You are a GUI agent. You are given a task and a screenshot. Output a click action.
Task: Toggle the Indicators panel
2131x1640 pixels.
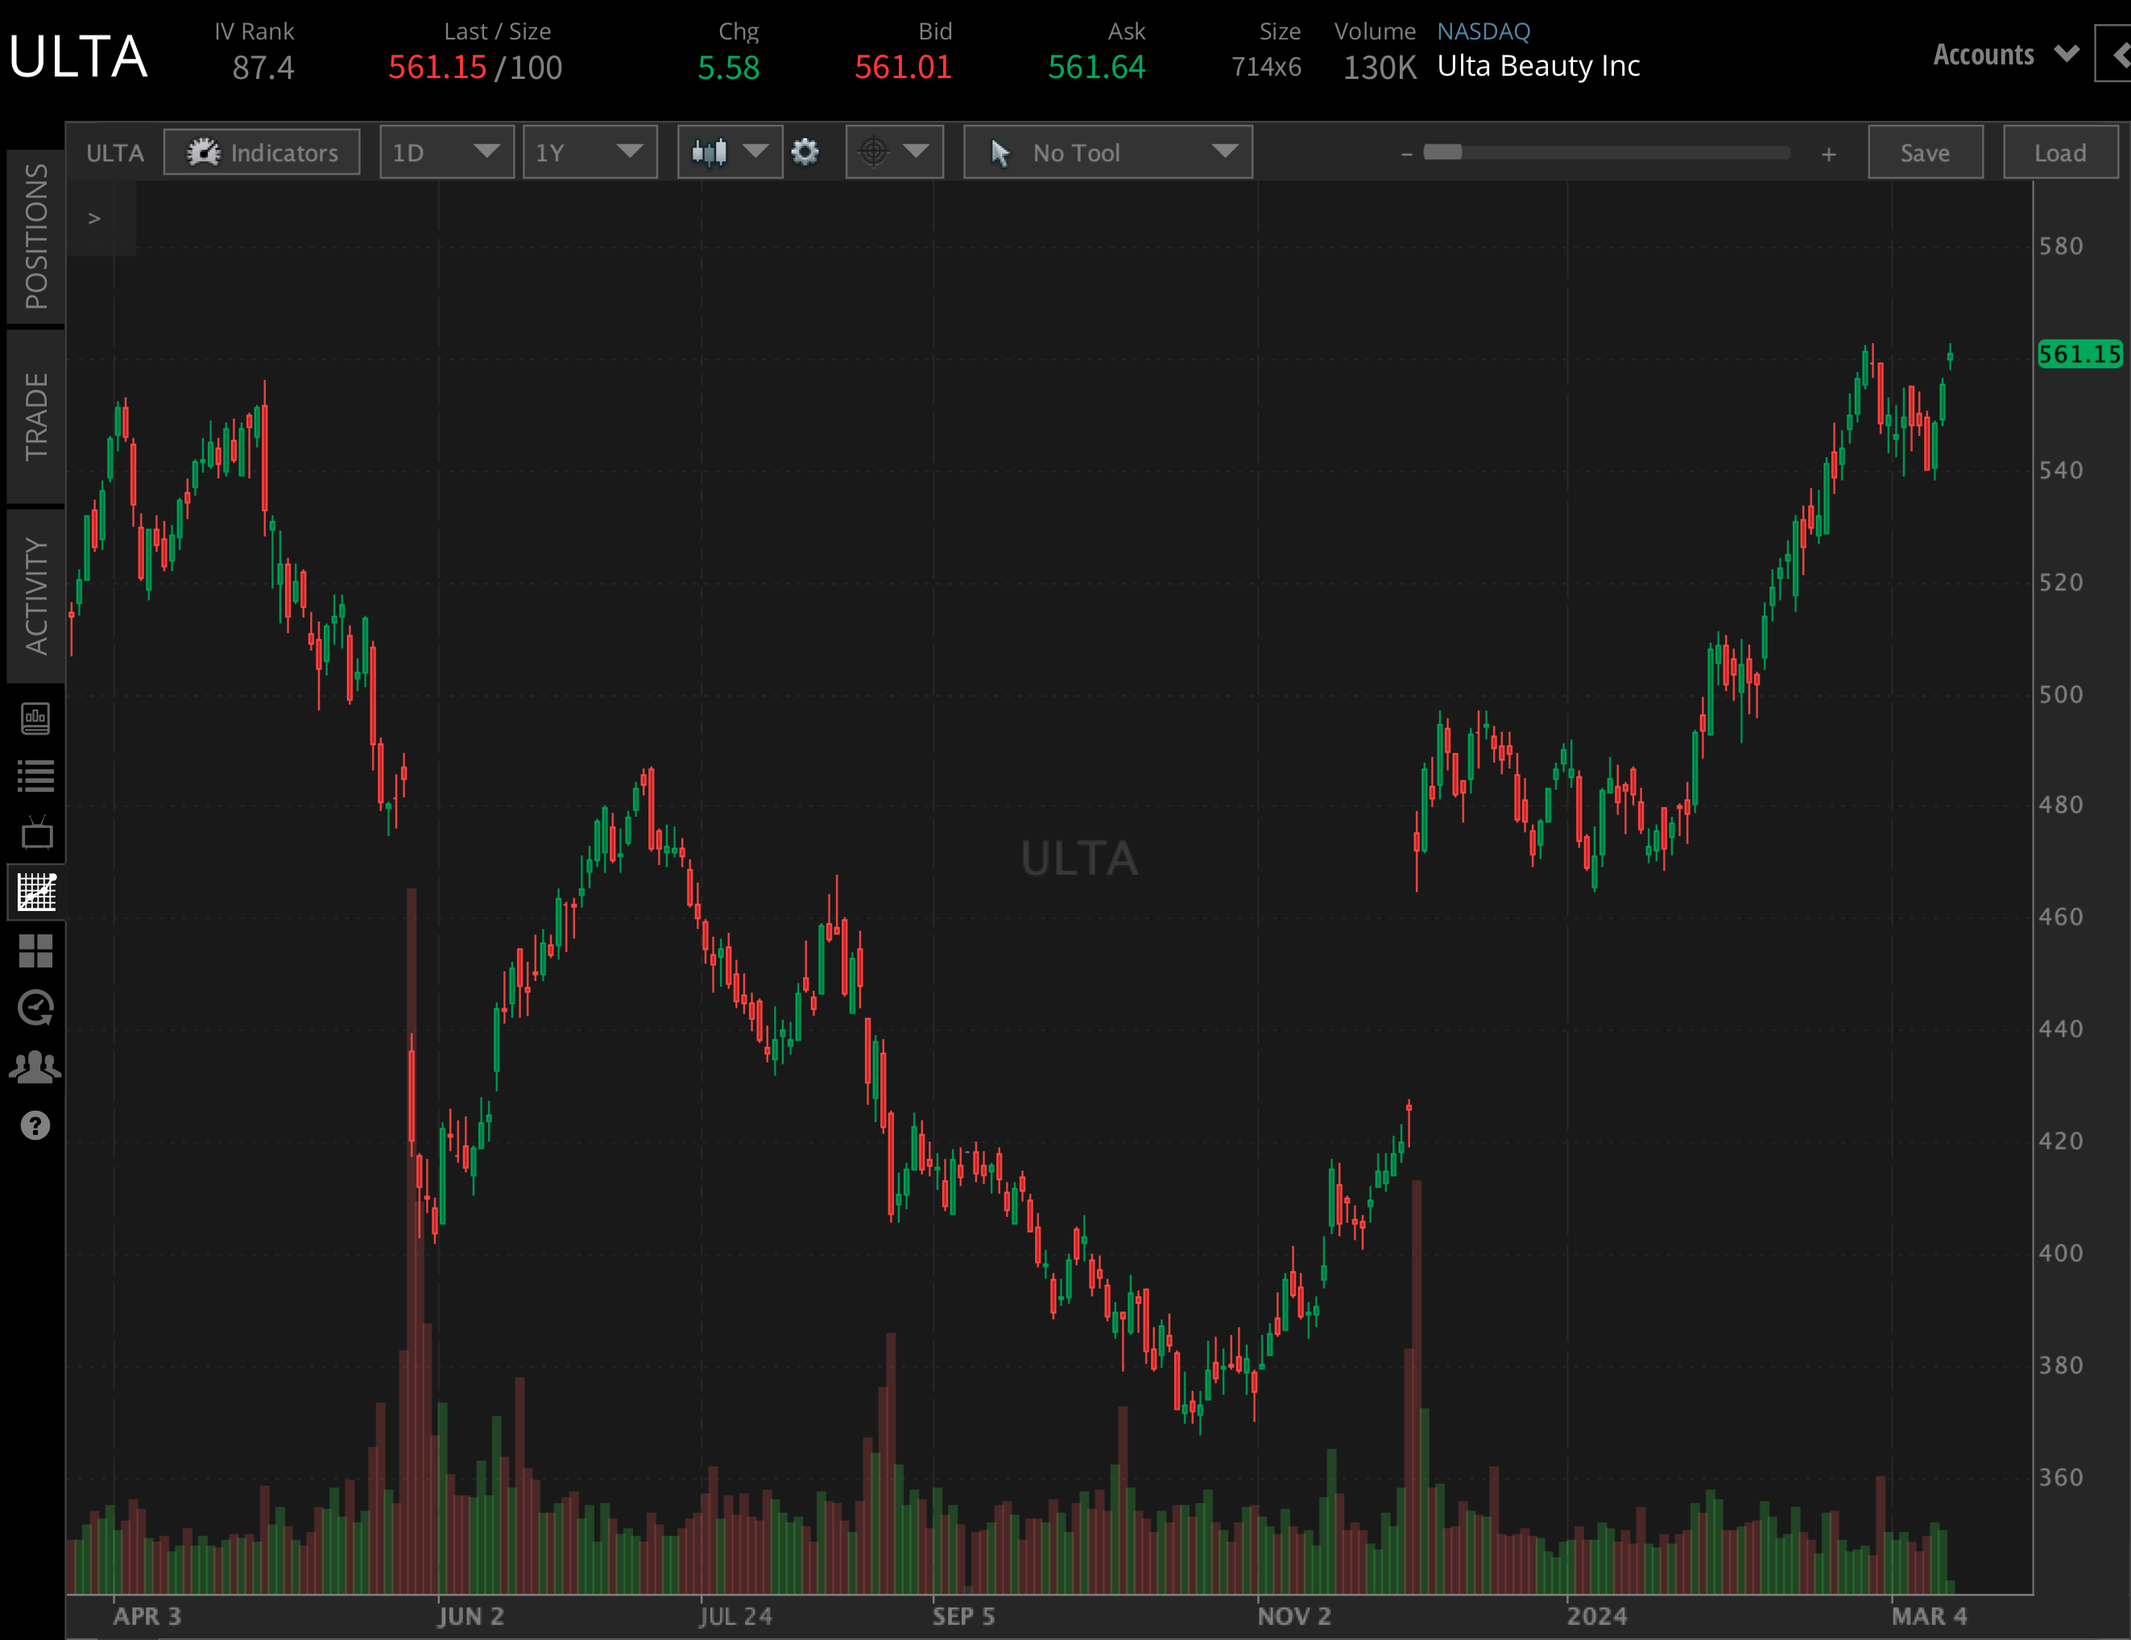262,152
